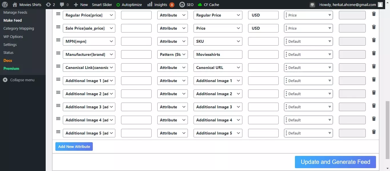Screen dimensions: 390x171
Task: Click the notification icon beside Howdy
Action: (x=312, y=5)
